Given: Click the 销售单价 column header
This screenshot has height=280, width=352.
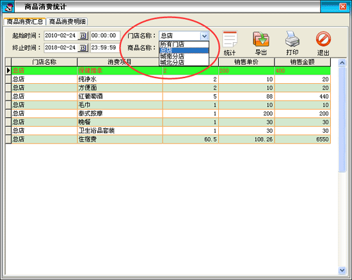Looking at the screenshot, I should [246, 62].
